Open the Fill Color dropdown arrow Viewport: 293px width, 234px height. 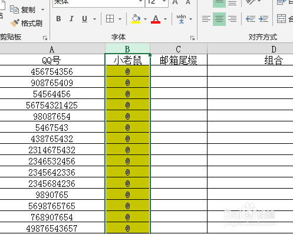pos(145,19)
